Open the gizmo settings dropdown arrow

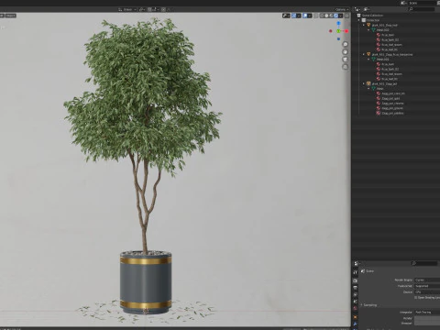pos(299,16)
